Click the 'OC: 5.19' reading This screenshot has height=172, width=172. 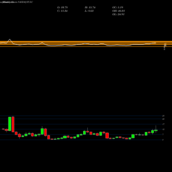118,8
